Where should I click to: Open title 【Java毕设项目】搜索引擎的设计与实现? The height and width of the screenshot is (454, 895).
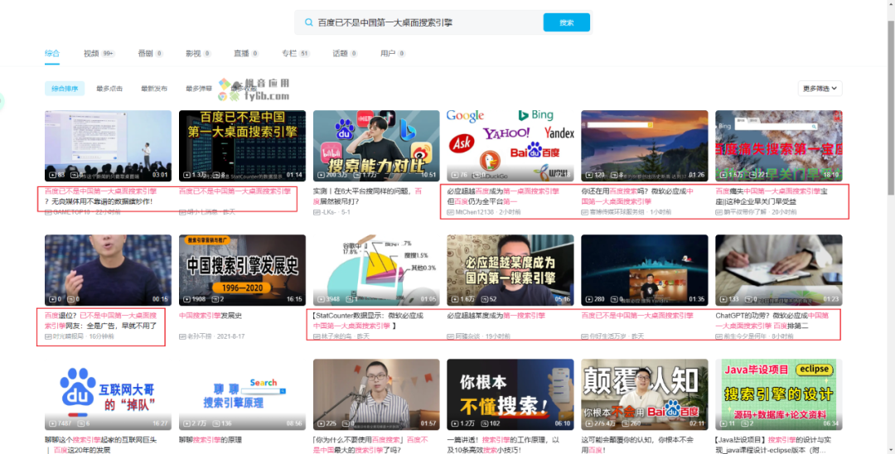(773, 445)
